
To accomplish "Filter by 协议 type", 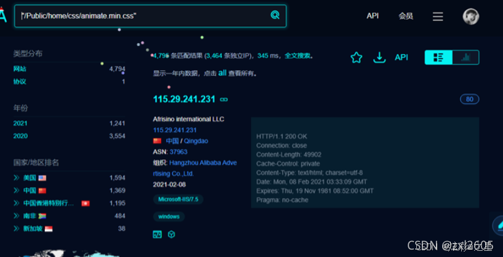I will click(x=20, y=82).
